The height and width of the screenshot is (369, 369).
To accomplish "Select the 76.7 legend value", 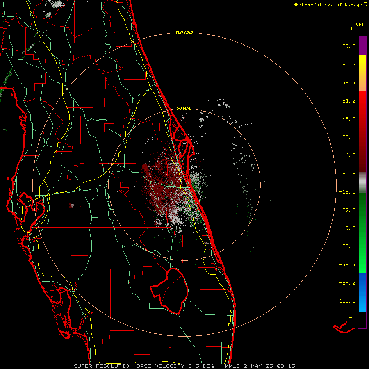I will 349,82.
